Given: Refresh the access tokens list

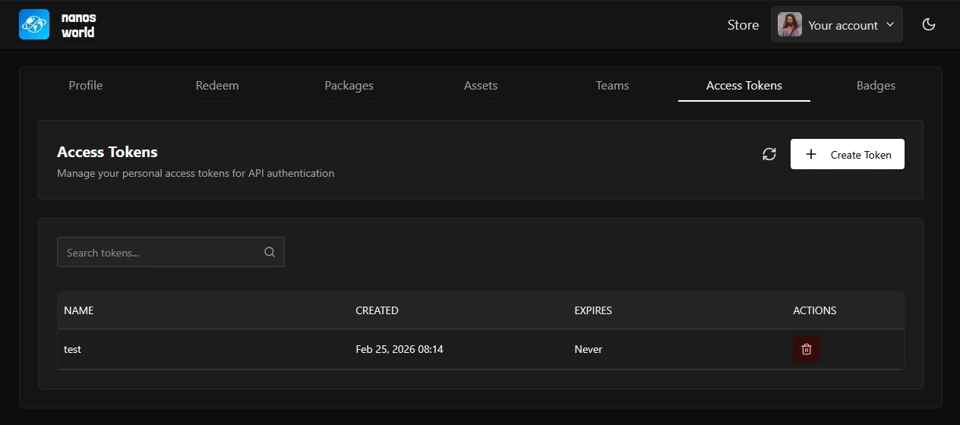Looking at the screenshot, I should [769, 154].
